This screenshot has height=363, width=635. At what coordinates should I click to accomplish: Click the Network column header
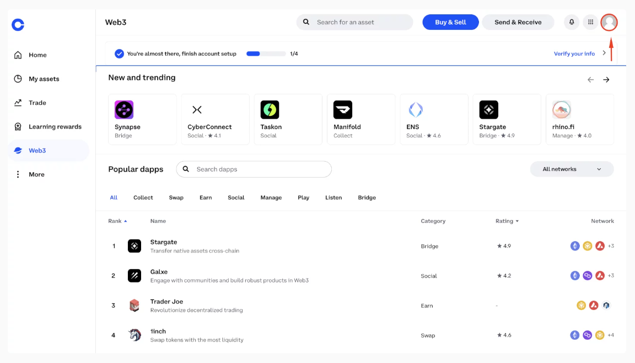click(602, 221)
